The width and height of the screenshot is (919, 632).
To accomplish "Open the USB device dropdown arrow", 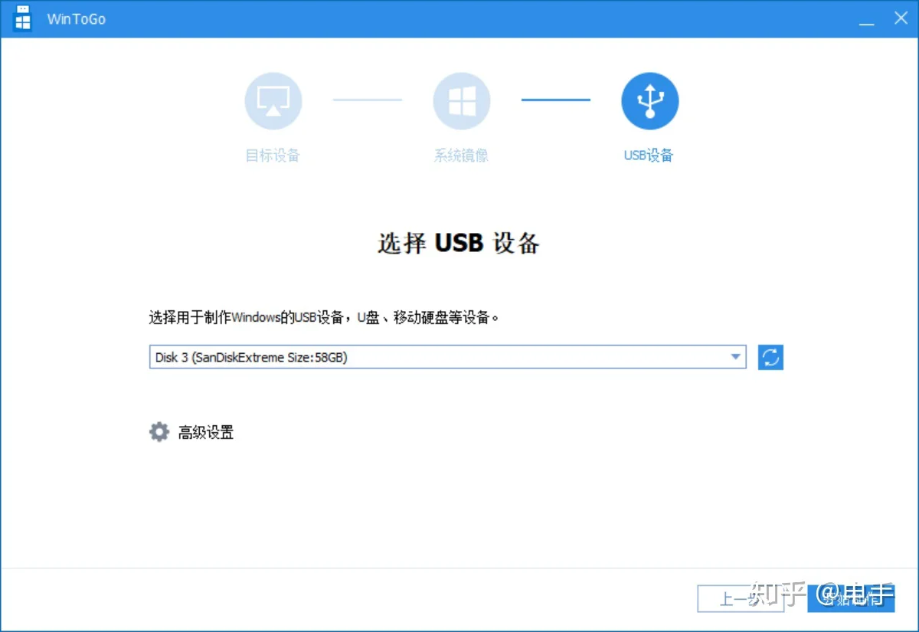I will (x=735, y=357).
